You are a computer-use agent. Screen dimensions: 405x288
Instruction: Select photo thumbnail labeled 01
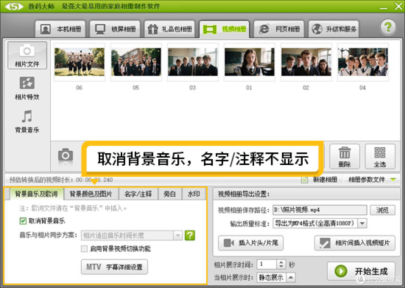coord(249,62)
